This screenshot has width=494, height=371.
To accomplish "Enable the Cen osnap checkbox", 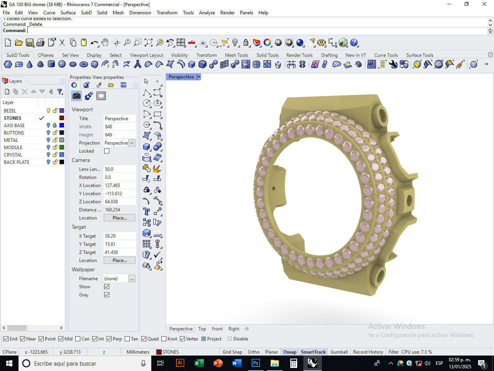I will (x=78, y=339).
